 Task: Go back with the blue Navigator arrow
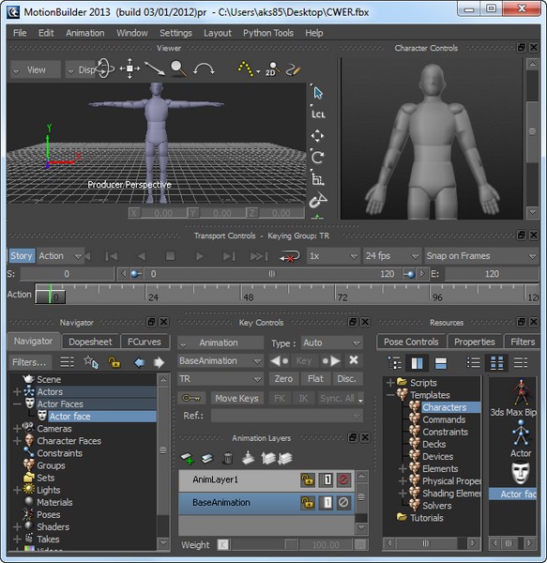[x=139, y=362]
